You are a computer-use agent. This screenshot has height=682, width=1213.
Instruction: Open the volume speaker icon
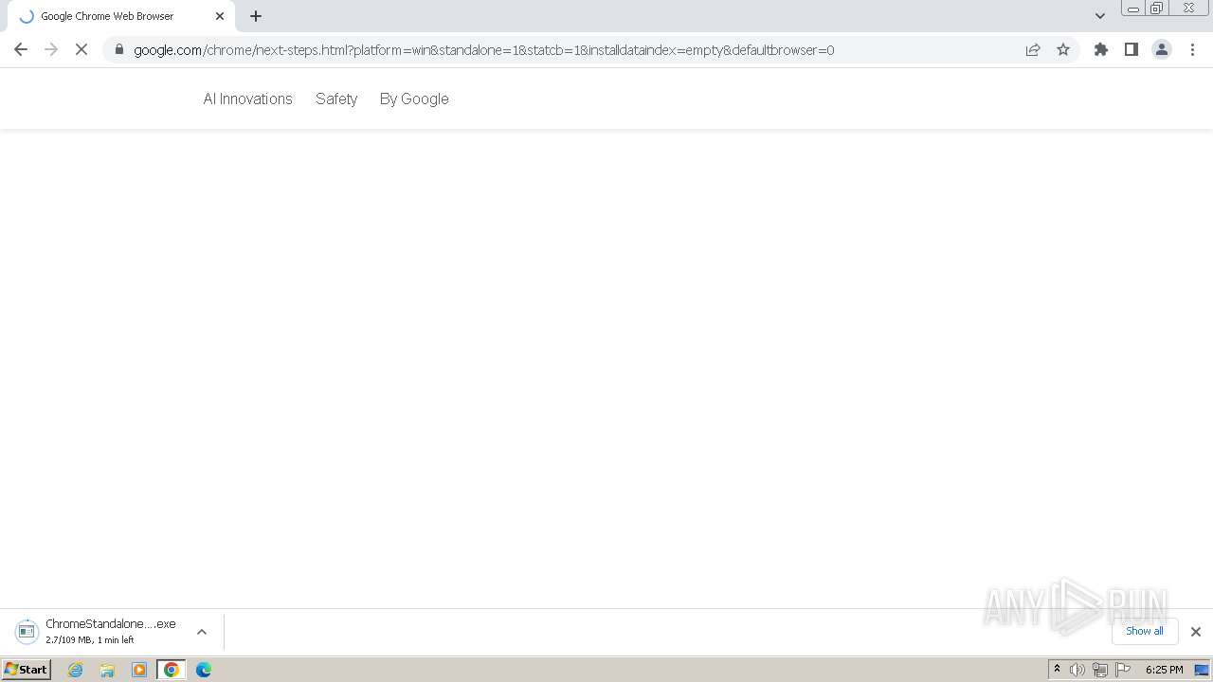1077,670
